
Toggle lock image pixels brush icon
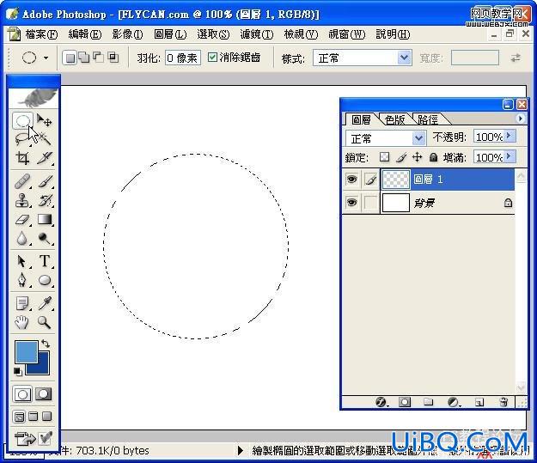tap(401, 157)
